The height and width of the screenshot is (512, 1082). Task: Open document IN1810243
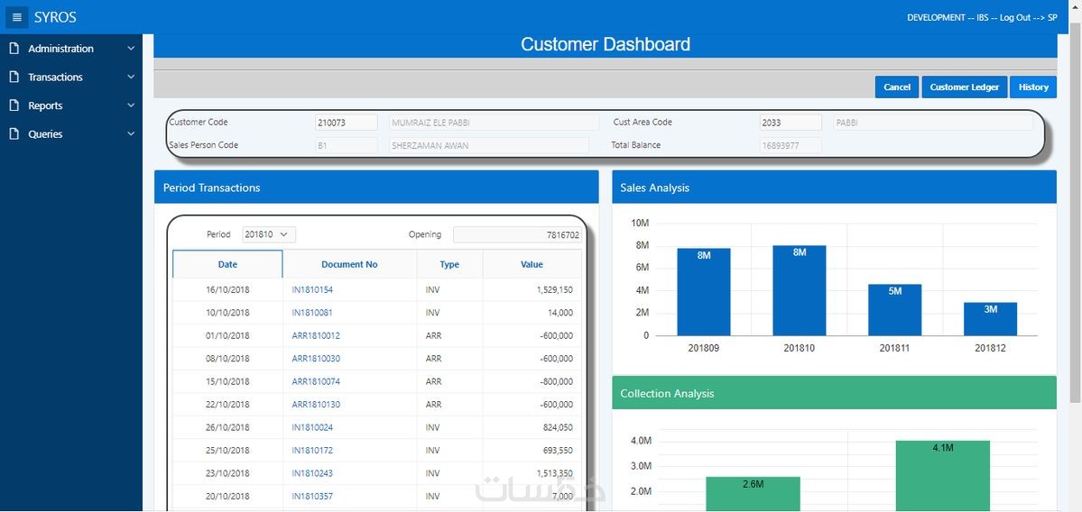point(312,473)
